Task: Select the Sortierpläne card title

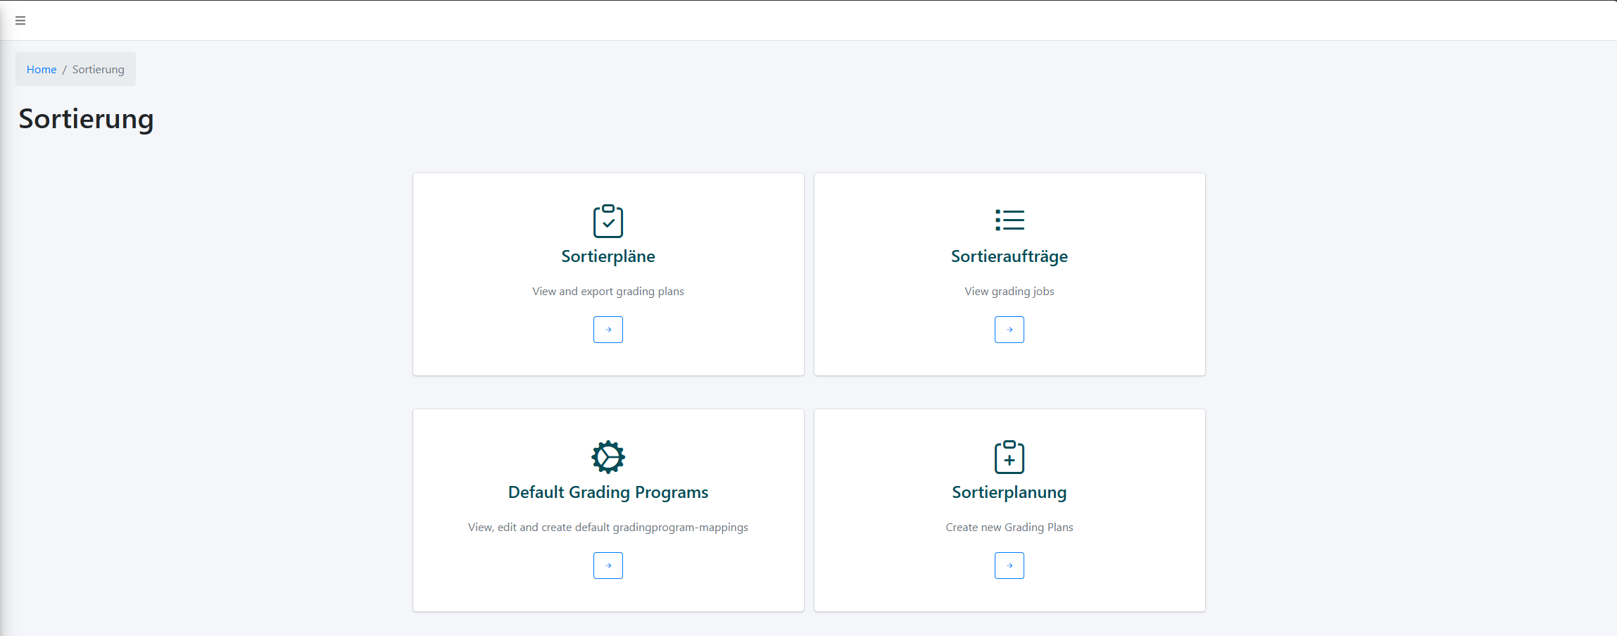Action: tap(608, 256)
